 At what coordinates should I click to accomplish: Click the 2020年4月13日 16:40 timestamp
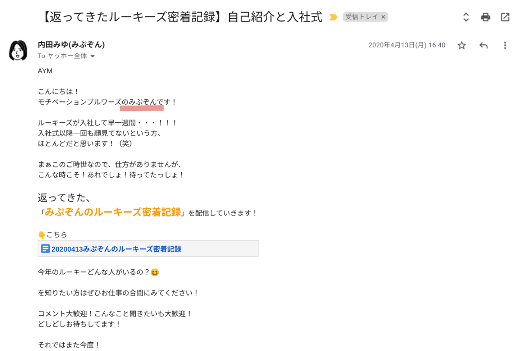[406, 45]
